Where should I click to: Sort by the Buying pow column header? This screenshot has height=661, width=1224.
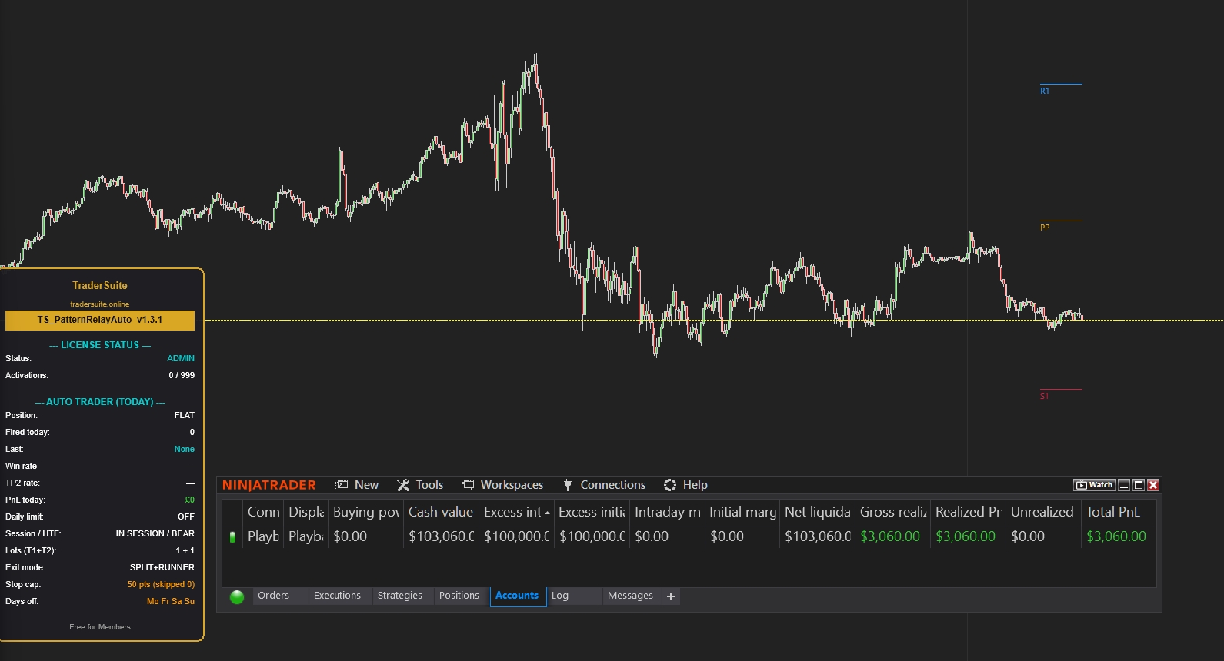pos(366,512)
